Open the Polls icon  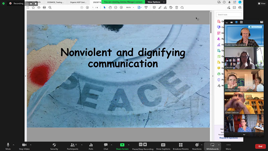click(91, 146)
